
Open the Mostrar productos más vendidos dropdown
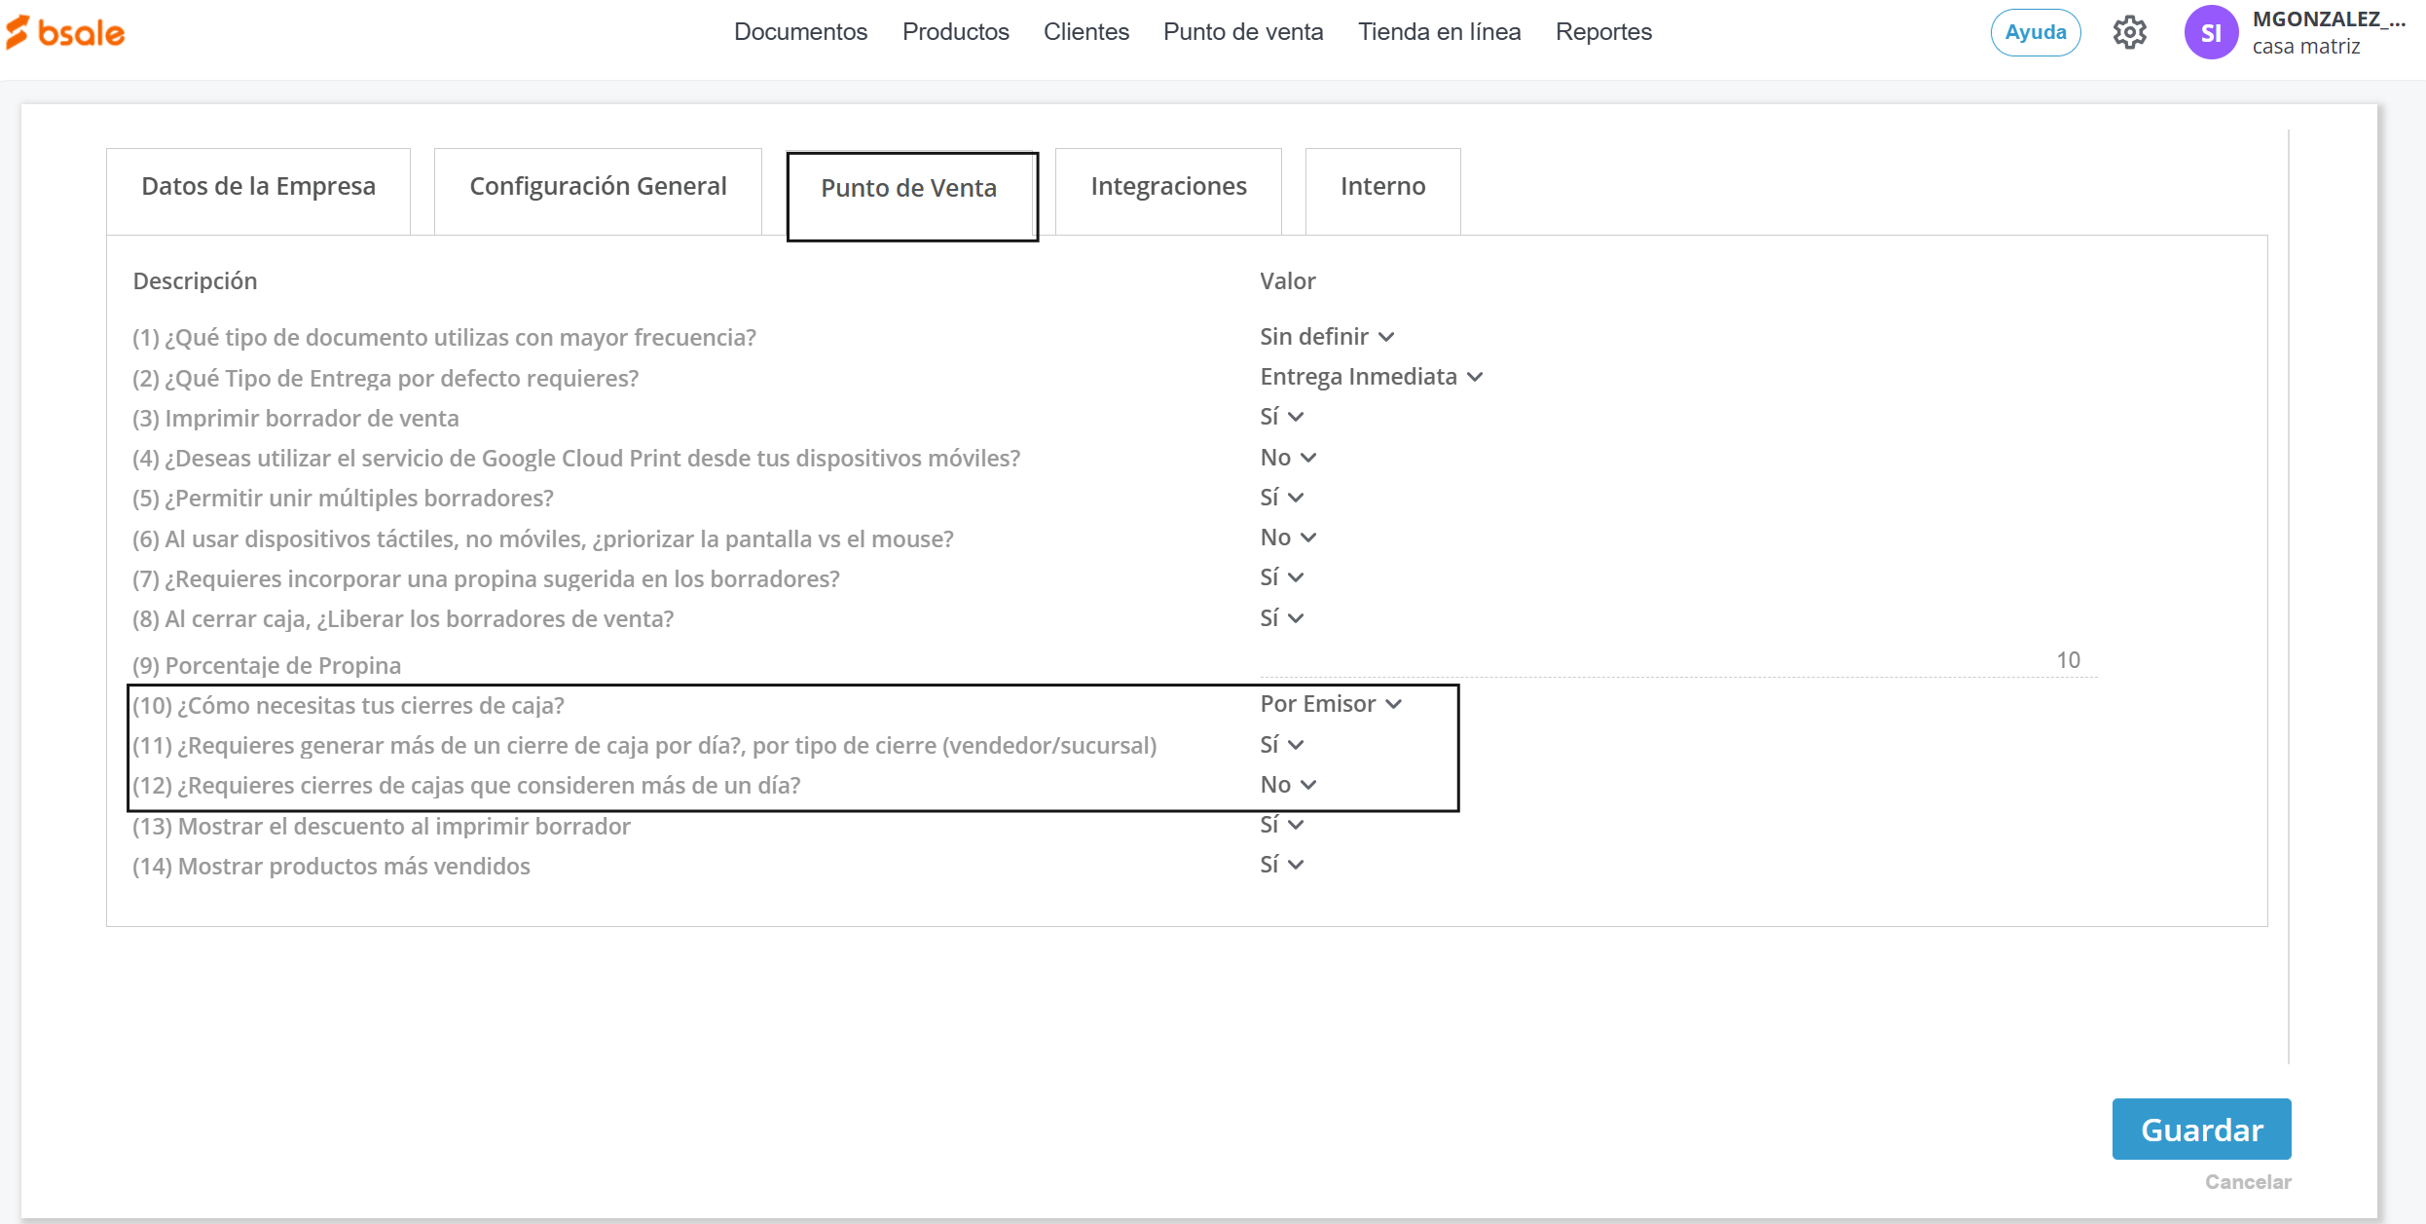click(x=1280, y=865)
